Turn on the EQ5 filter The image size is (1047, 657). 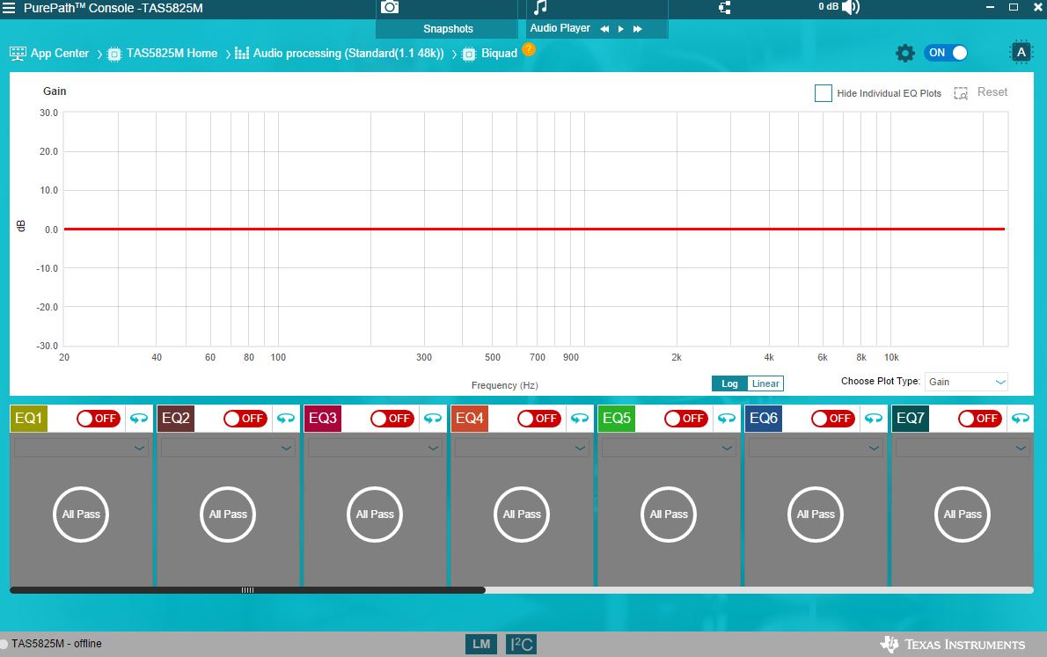point(685,419)
